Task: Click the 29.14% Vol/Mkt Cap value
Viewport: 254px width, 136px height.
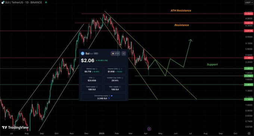Action: pyautogui.click(x=115, y=81)
